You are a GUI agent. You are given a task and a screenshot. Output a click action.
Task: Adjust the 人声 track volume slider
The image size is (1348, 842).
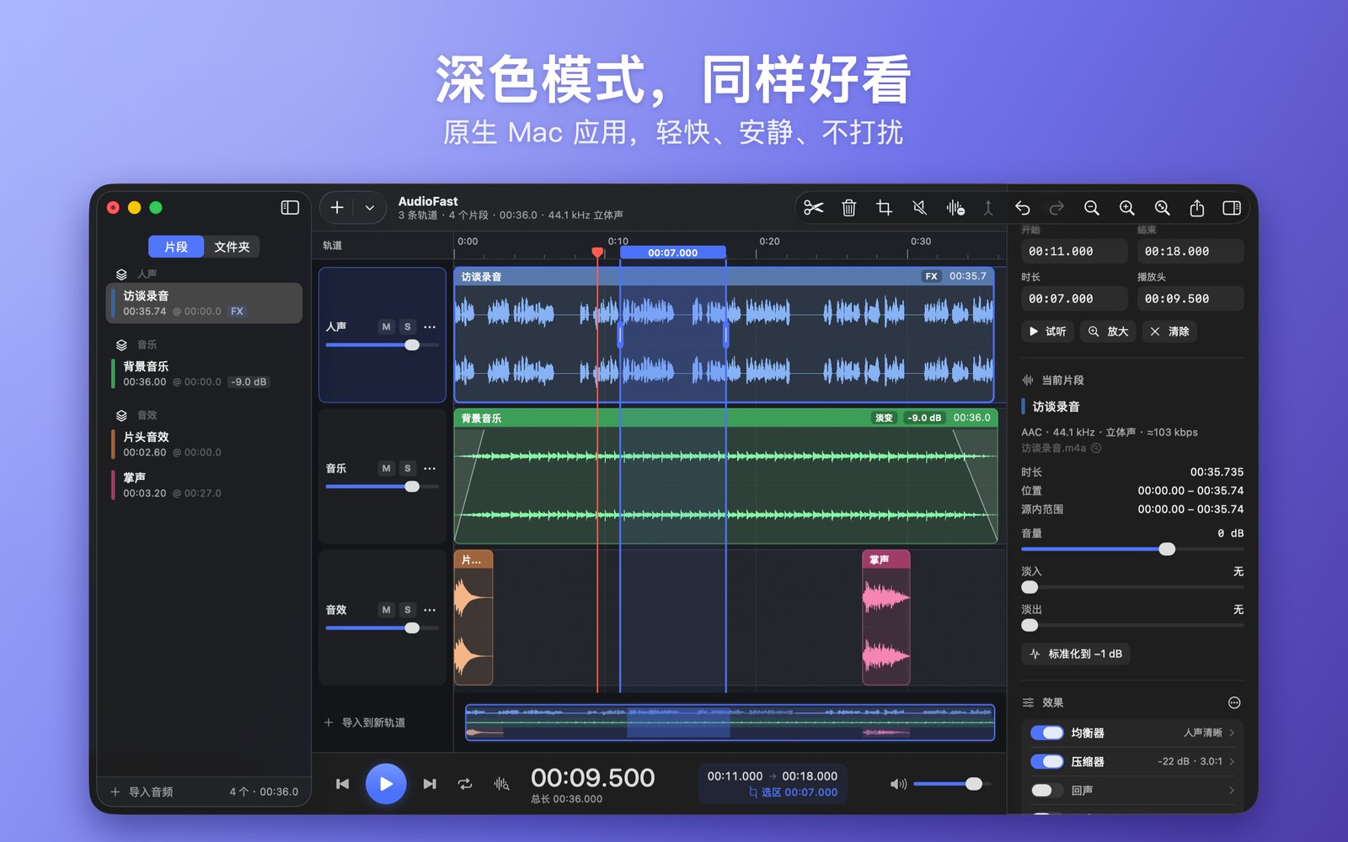(382, 345)
